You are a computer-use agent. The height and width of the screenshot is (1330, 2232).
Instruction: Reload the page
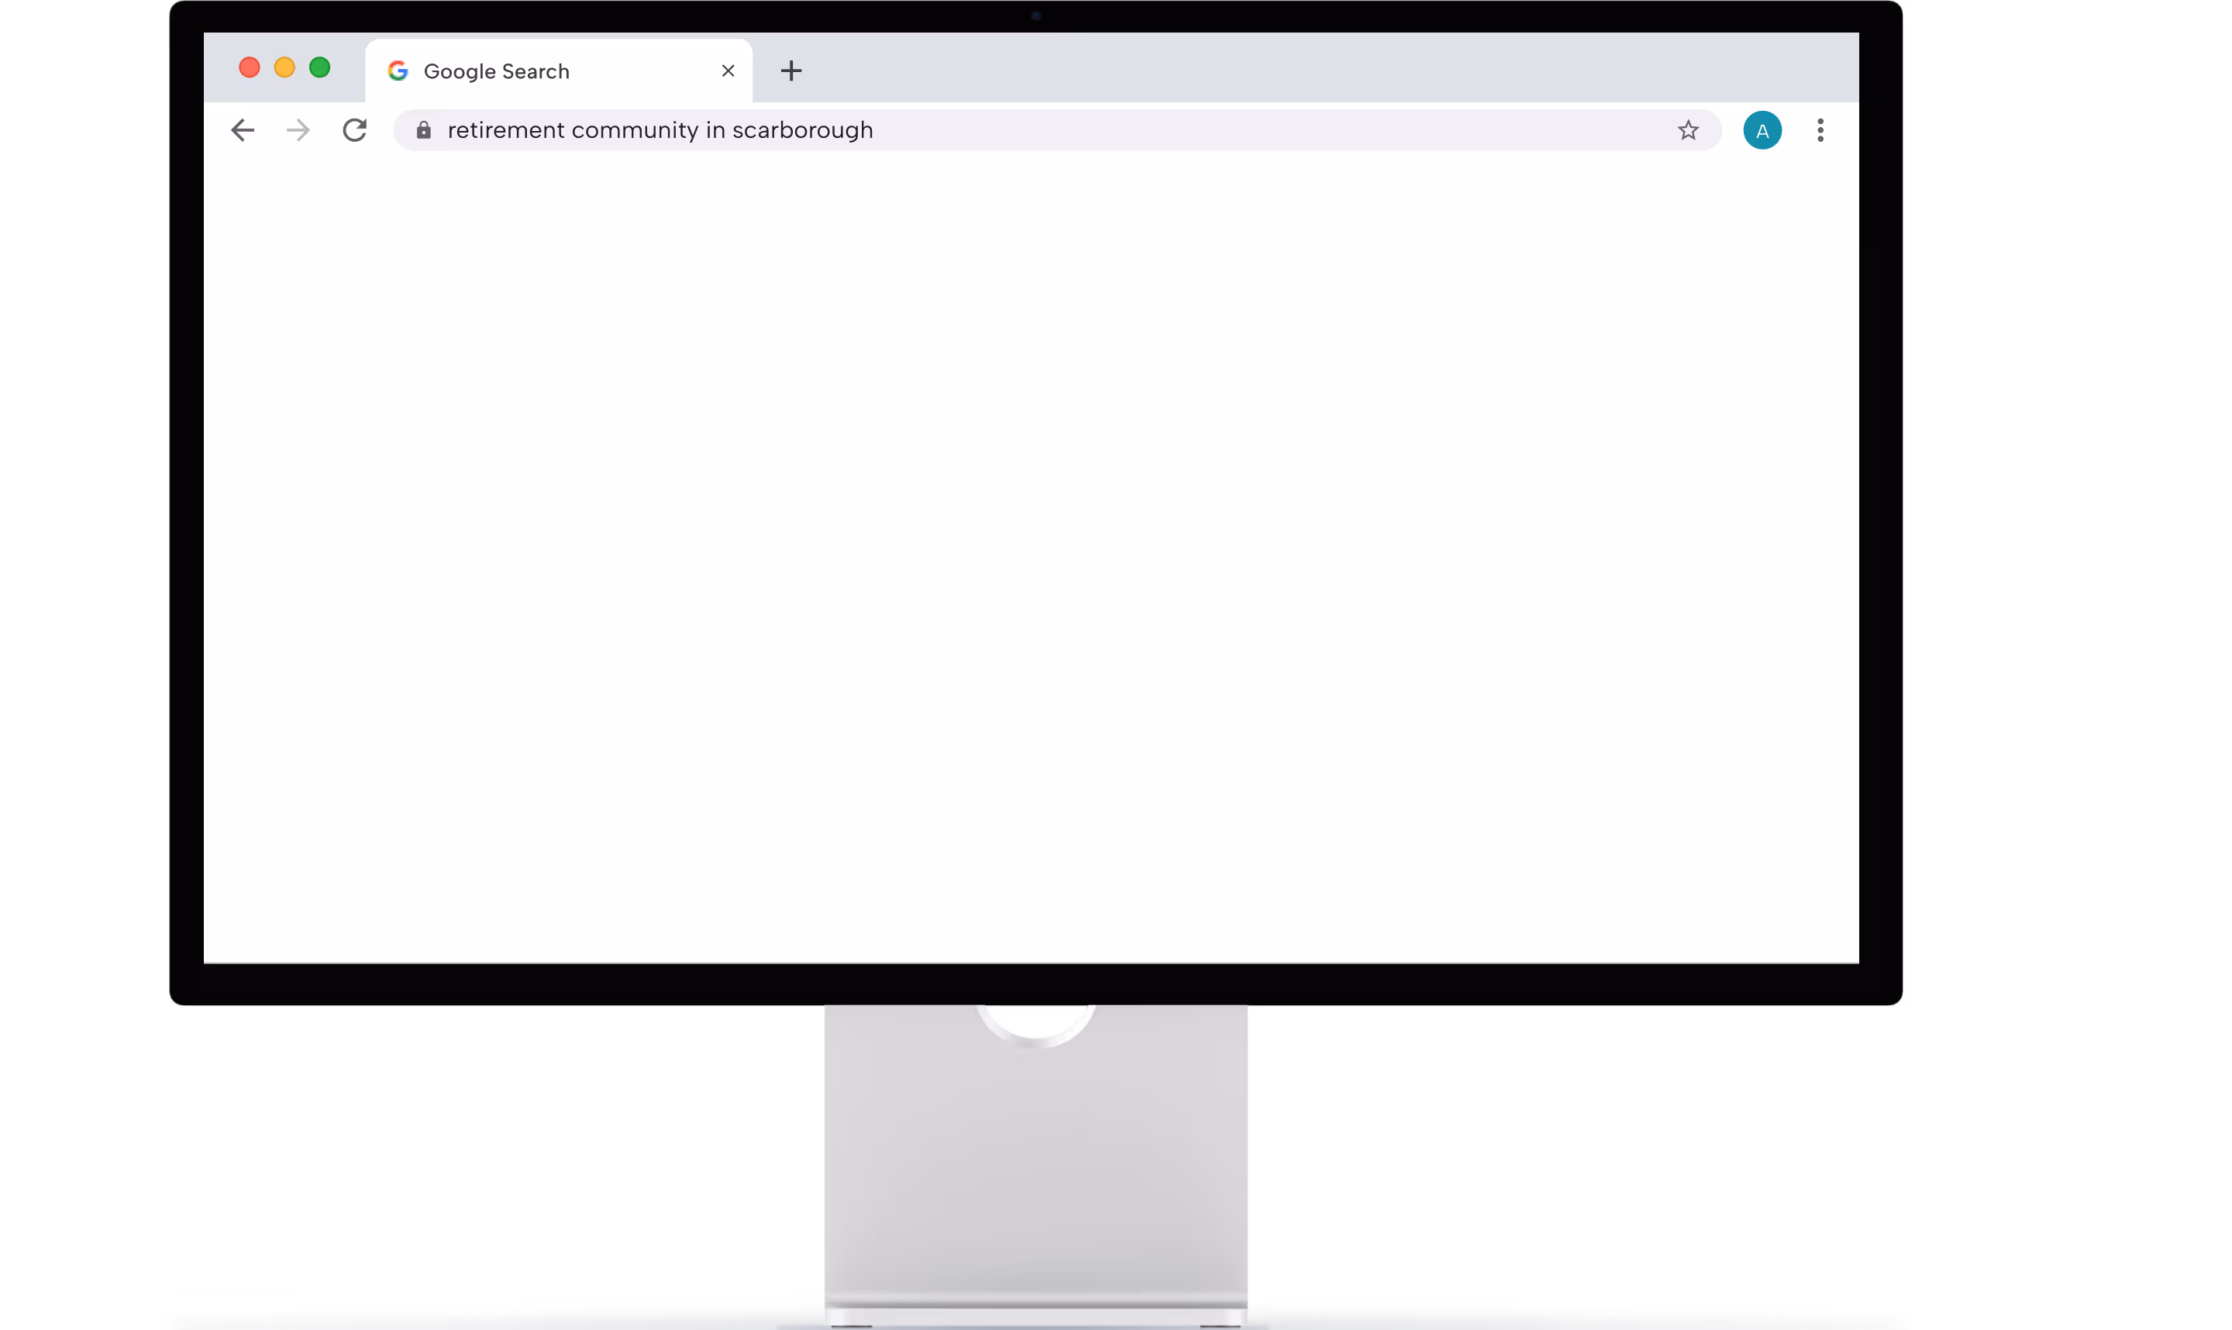[355, 130]
